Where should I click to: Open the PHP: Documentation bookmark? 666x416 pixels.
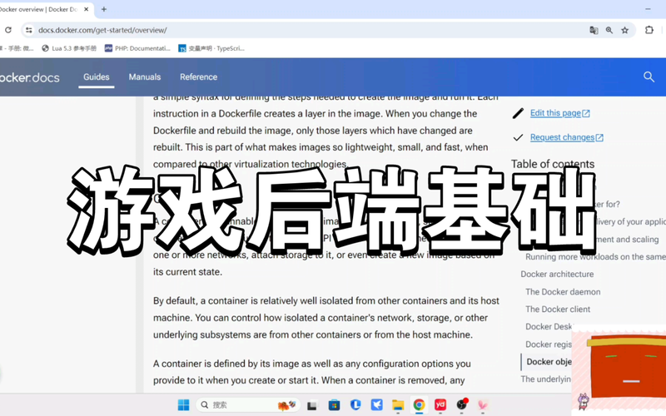click(x=137, y=48)
